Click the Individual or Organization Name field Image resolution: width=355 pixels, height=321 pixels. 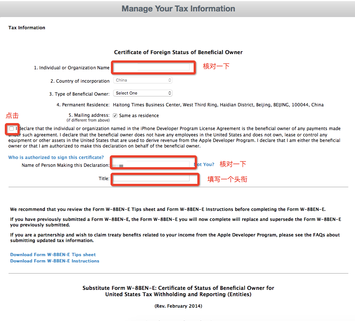pos(151,67)
